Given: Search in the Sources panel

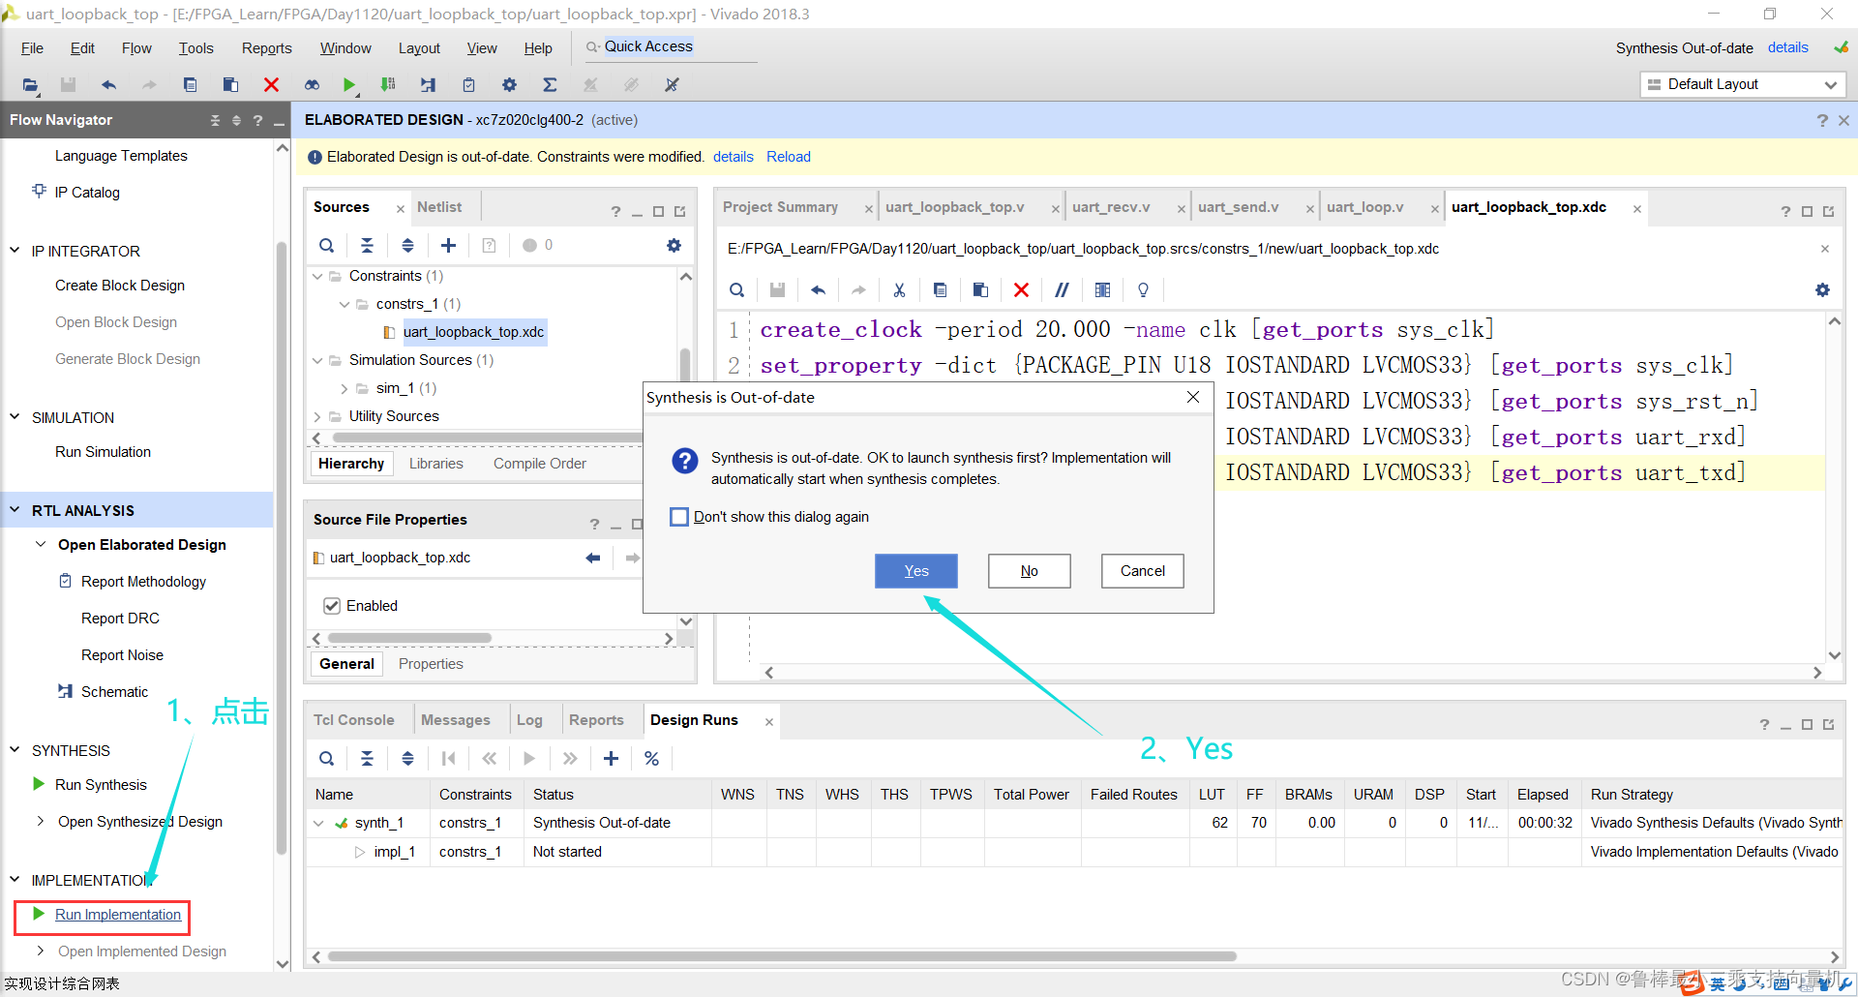Looking at the screenshot, I should (x=327, y=246).
